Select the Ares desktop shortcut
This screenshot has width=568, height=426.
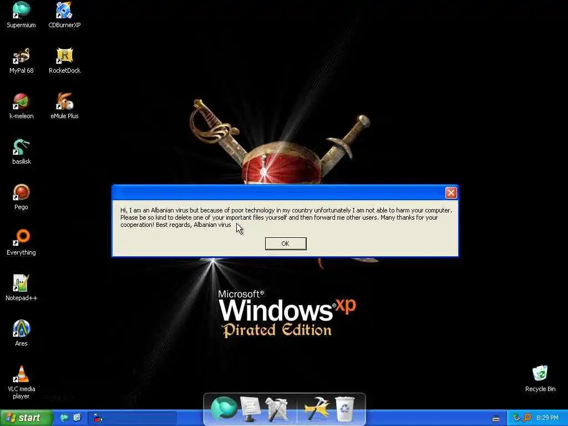coord(22,333)
